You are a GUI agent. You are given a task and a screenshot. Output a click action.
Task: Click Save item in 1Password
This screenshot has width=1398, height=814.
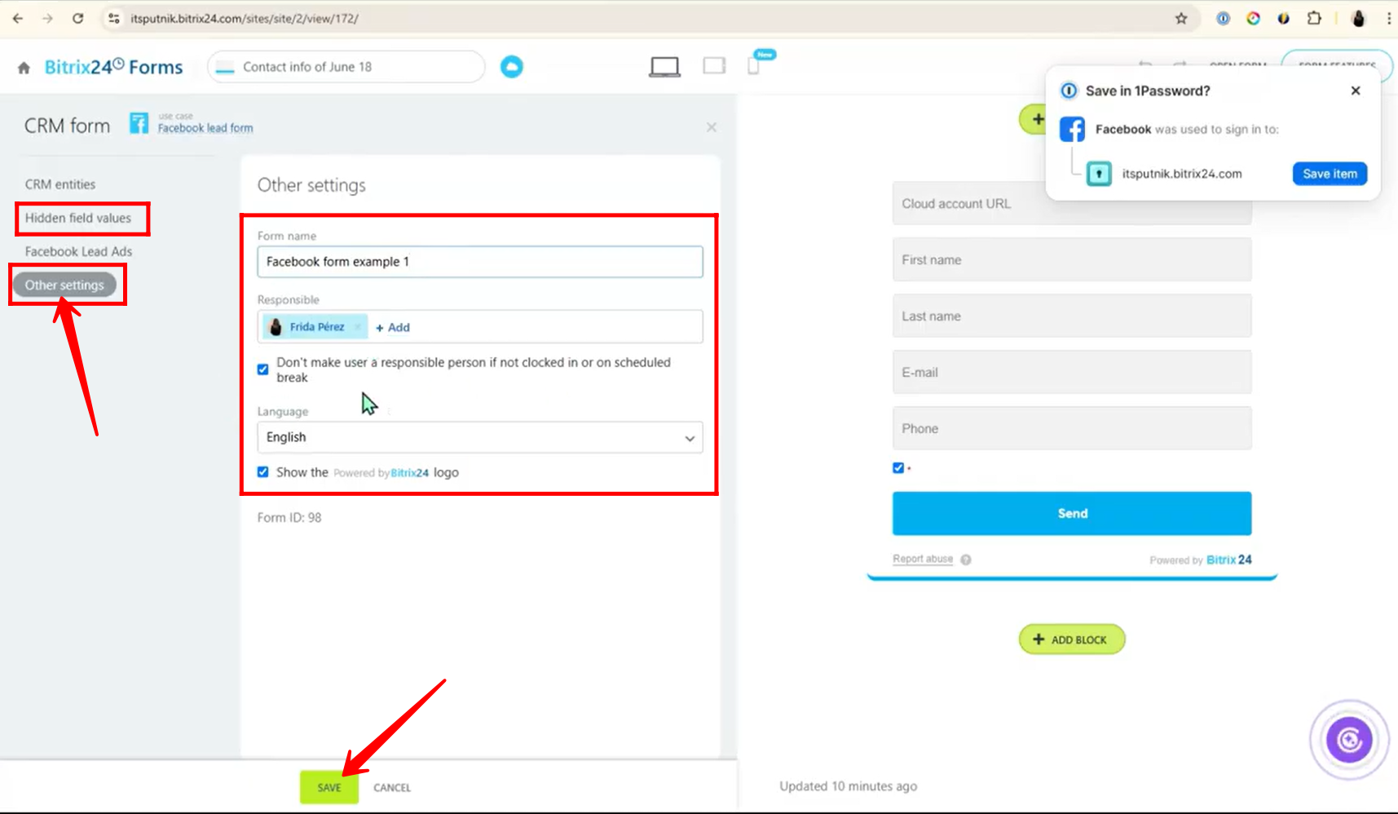[1330, 174]
